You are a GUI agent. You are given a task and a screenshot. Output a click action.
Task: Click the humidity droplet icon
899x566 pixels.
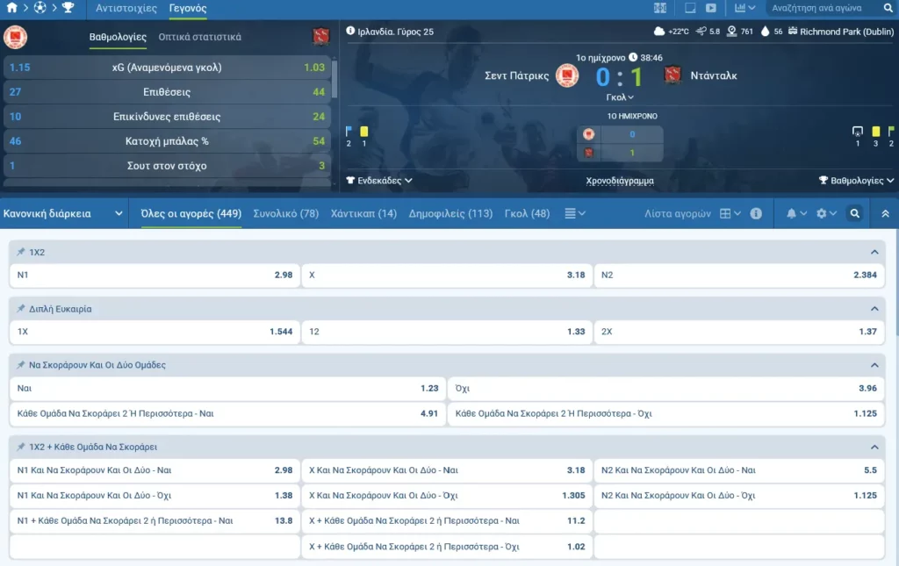pos(765,32)
